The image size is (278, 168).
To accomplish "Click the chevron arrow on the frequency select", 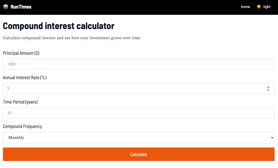I will 272,138.
